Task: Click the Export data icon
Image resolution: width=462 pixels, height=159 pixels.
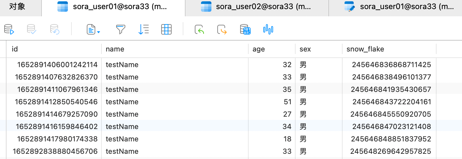Action: (x=222, y=30)
